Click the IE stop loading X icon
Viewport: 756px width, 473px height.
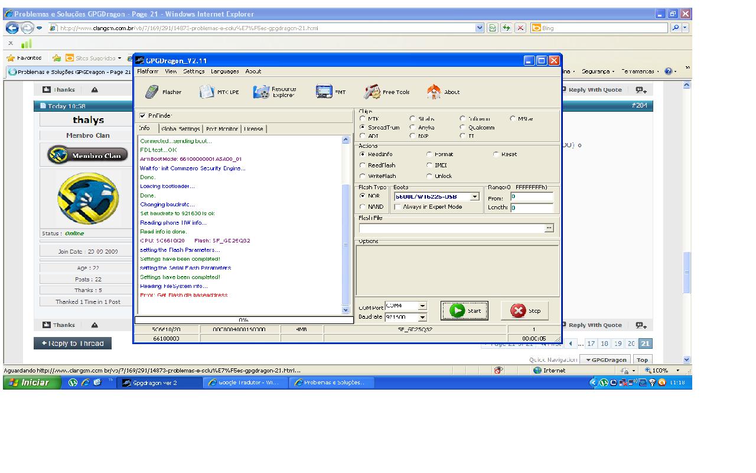pyautogui.click(x=520, y=28)
